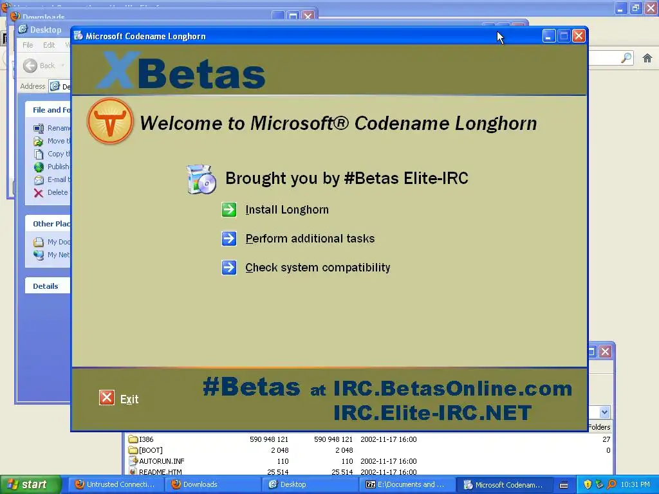This screenshot has height=494, width=659.
Task: Click the blue Perform additional tasks arrow icon
Action: [229, 239]
